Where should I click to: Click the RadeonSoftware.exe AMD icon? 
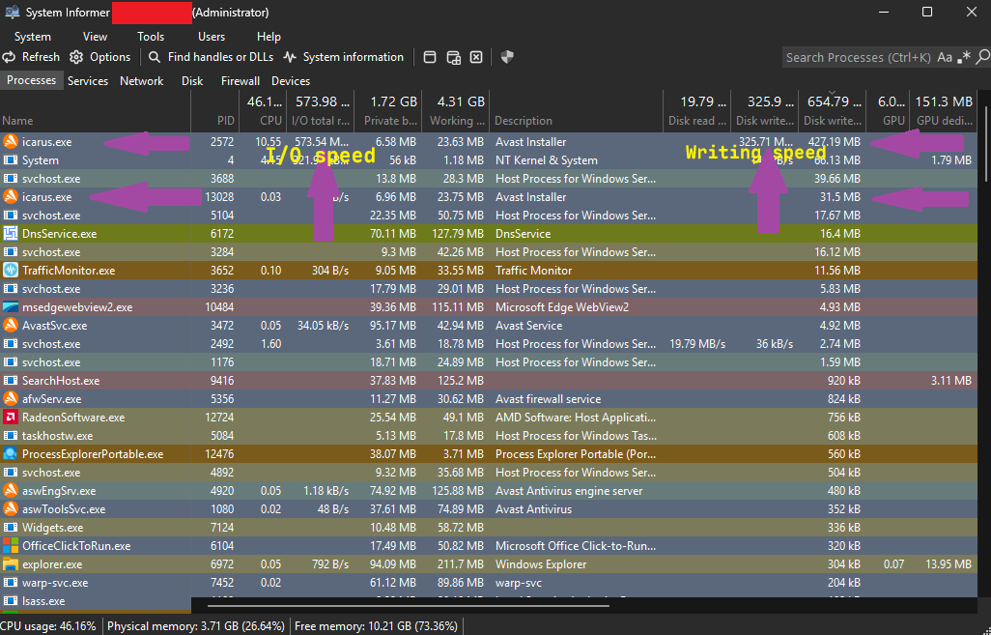(10, 418)
